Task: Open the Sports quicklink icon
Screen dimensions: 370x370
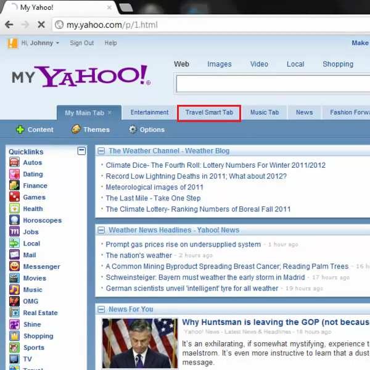Action: coord(14,347)
